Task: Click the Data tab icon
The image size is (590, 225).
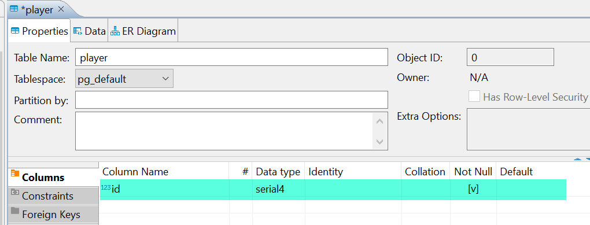Action: [78, 31]
